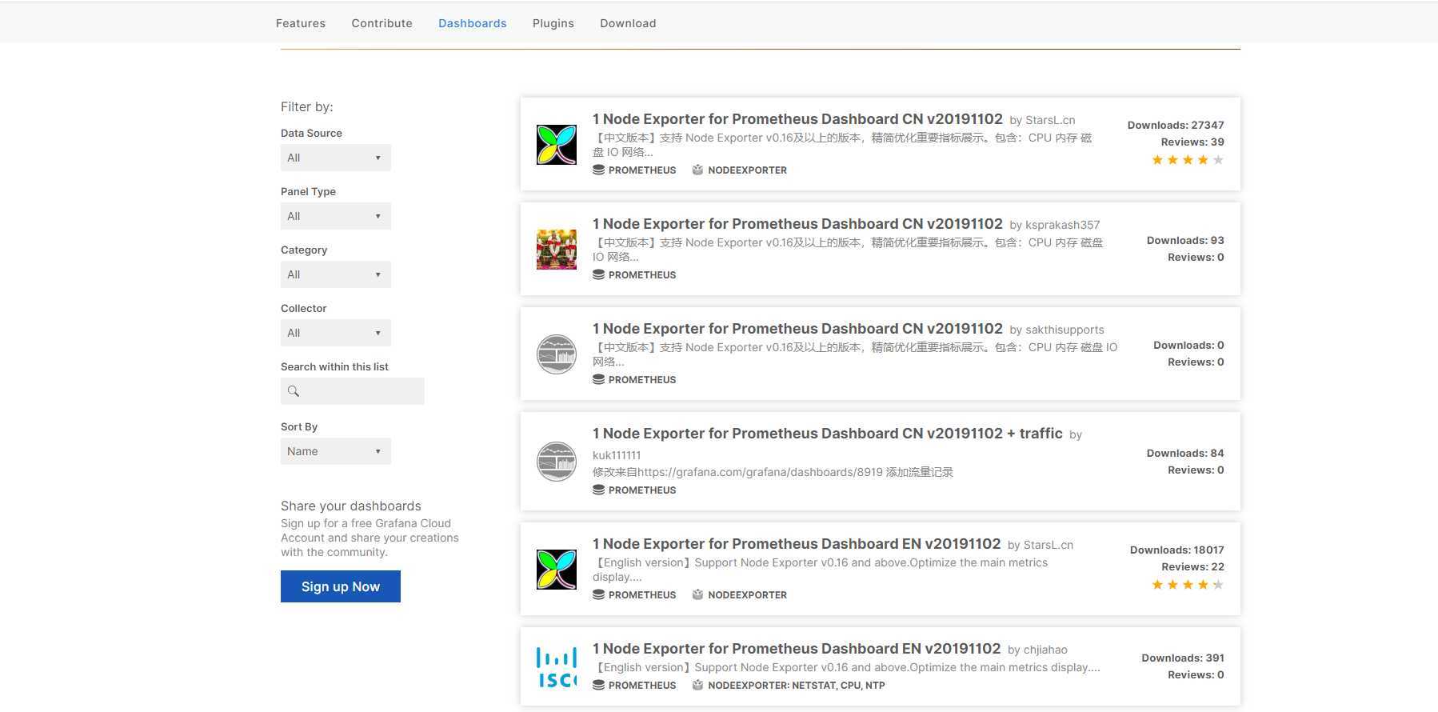Open the CN v20191102 + traffic dashboard title
The image size is (1438, 712).
[x=828, y=434]
